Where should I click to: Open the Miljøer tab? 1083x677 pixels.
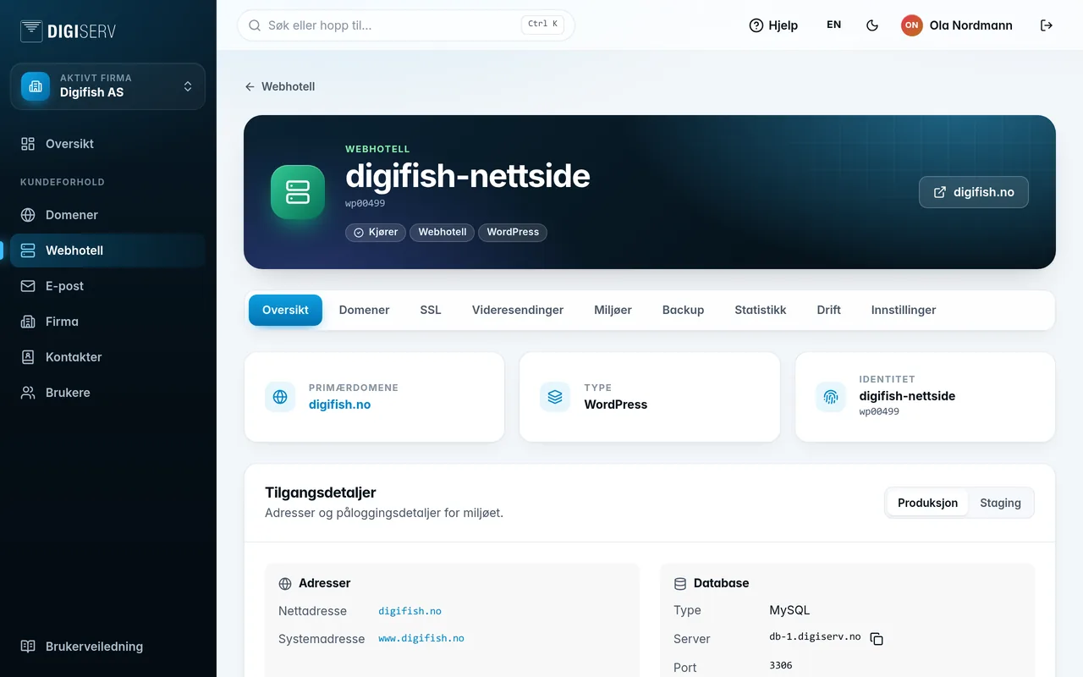613,310
